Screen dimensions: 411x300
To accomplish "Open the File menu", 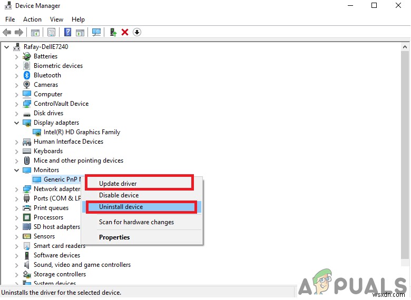I will click(x=10, y=19).
